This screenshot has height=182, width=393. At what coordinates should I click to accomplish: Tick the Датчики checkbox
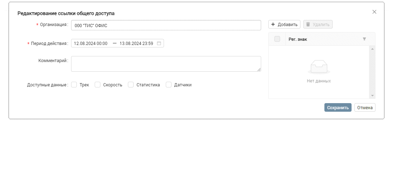point(169,85)
